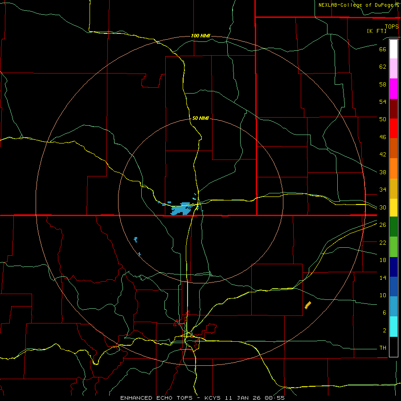Select the gold legend swatch
The image size is (401, 401).
click(x=393, y=188)
